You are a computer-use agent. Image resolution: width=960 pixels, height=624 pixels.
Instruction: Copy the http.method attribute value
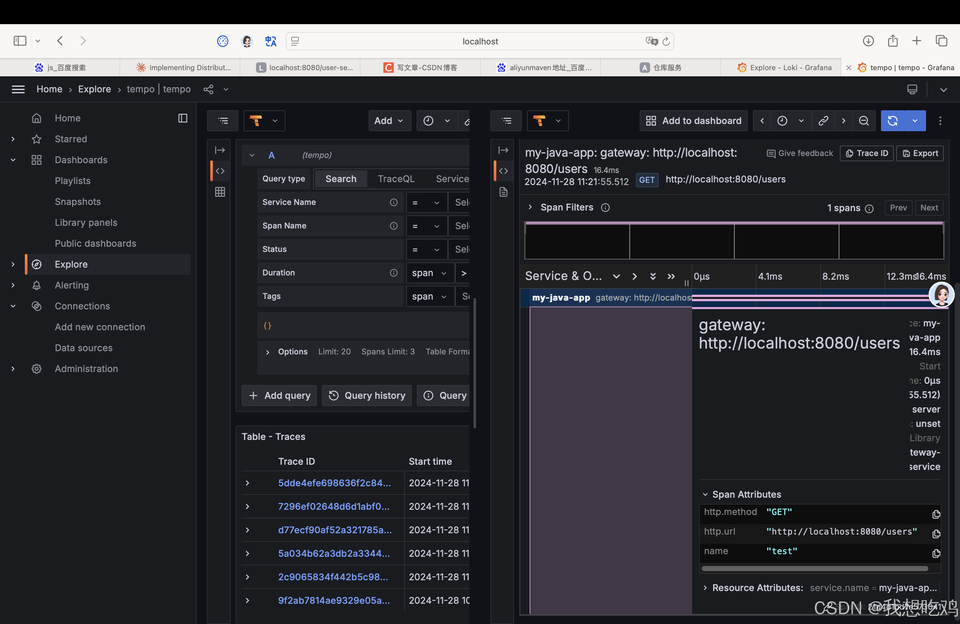coord(936,514)
